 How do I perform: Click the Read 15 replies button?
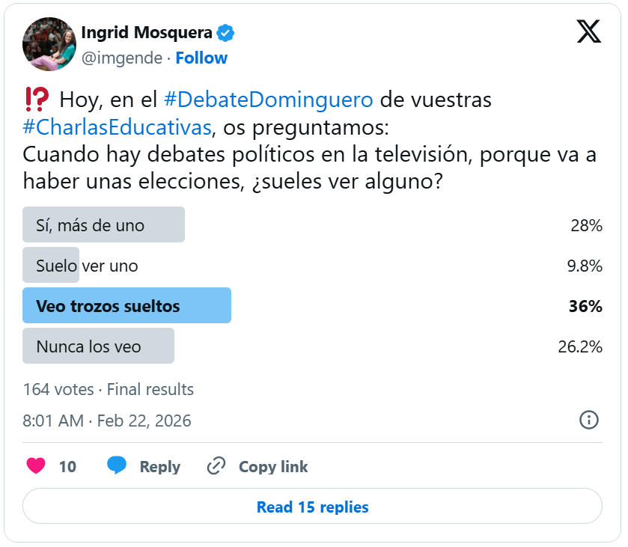312,507
